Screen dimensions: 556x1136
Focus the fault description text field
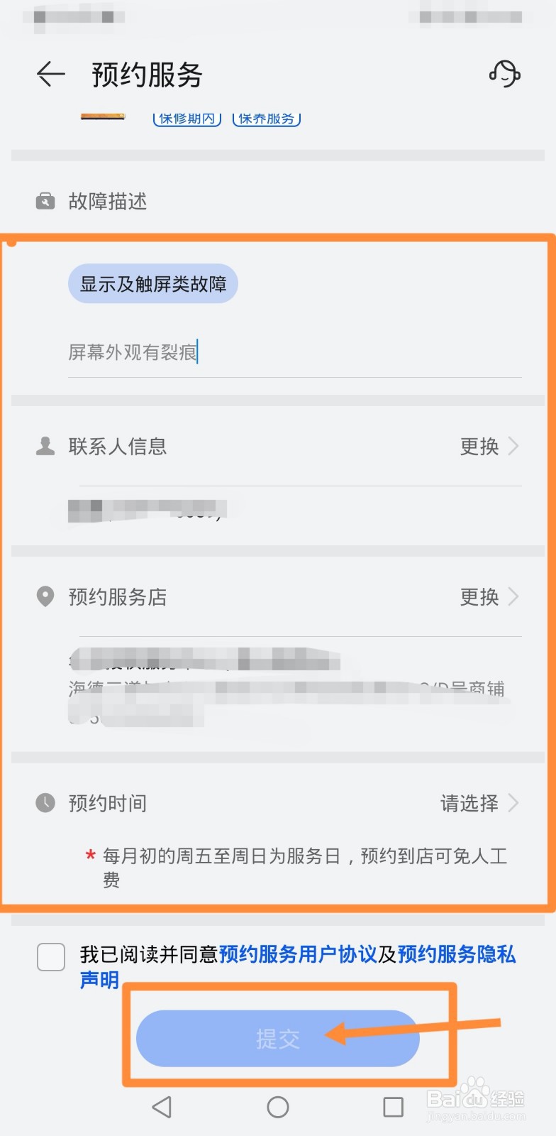(294, 352)
